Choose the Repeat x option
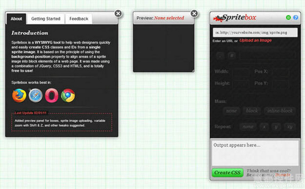The width and height of the screenshot is (305, 189). [264, 127]
